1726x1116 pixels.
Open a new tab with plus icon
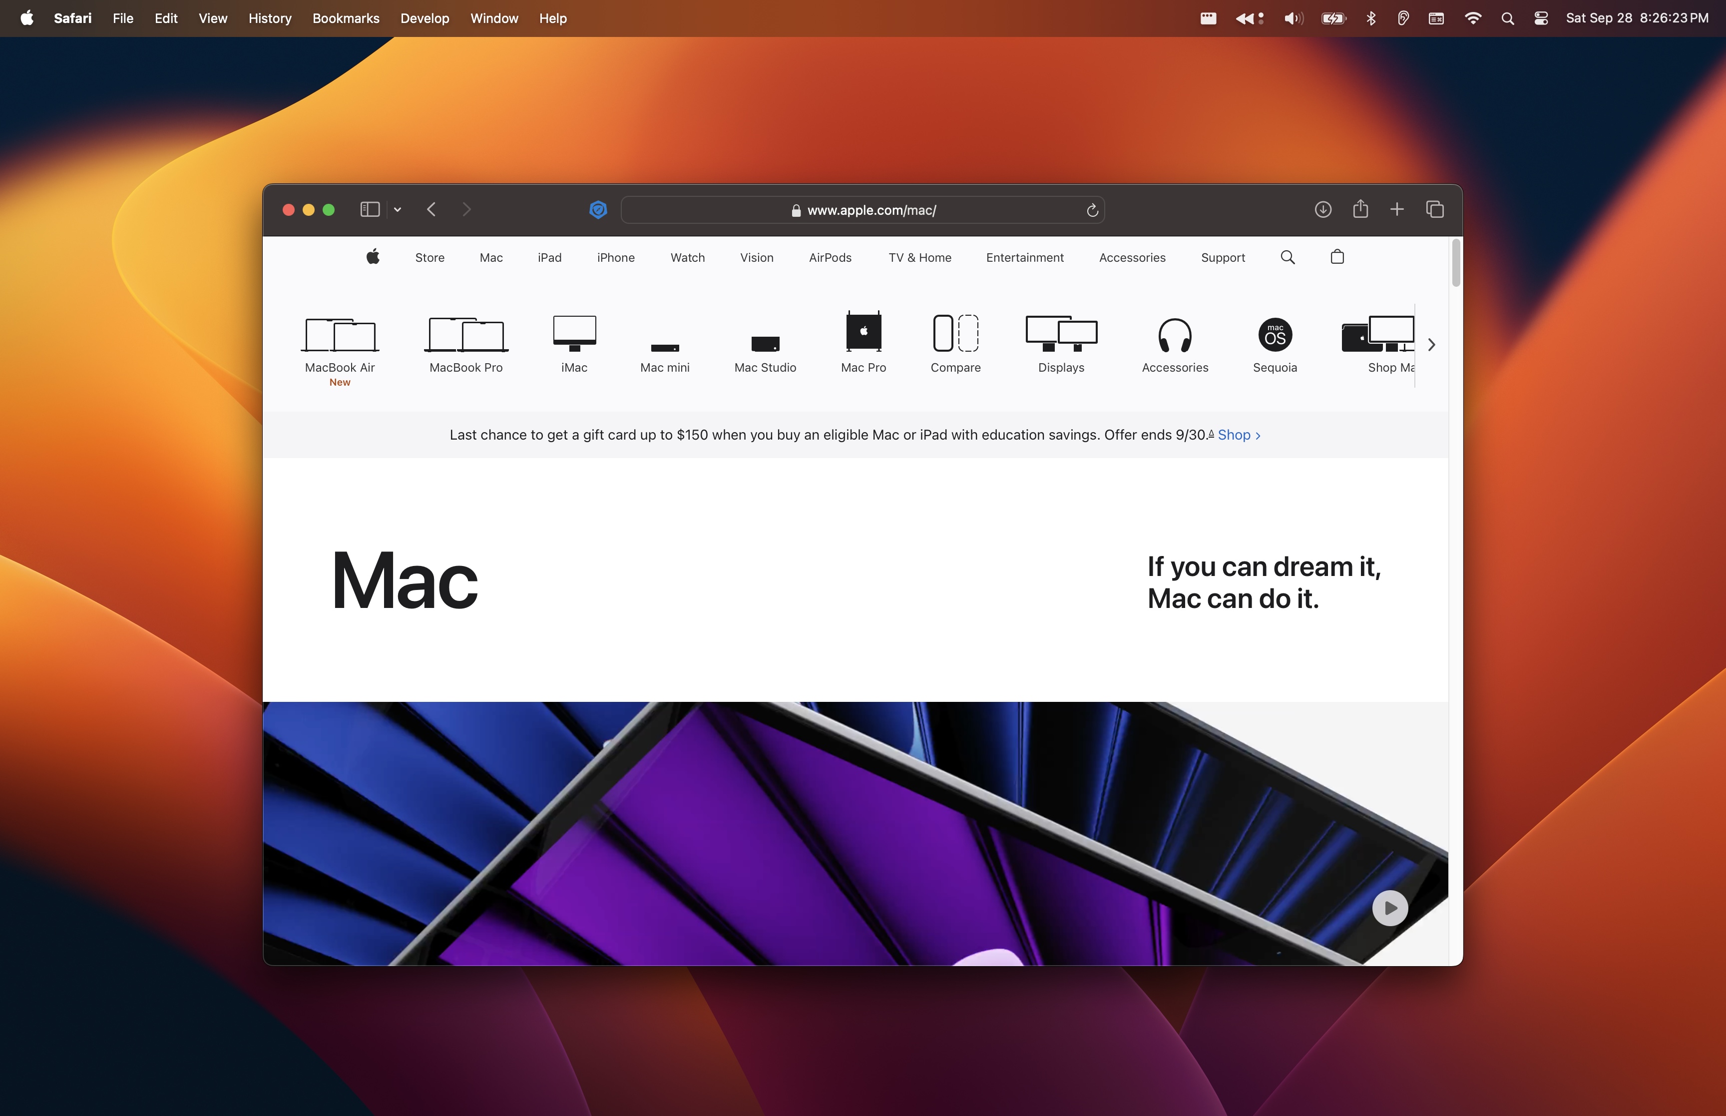click(1397, 209)
